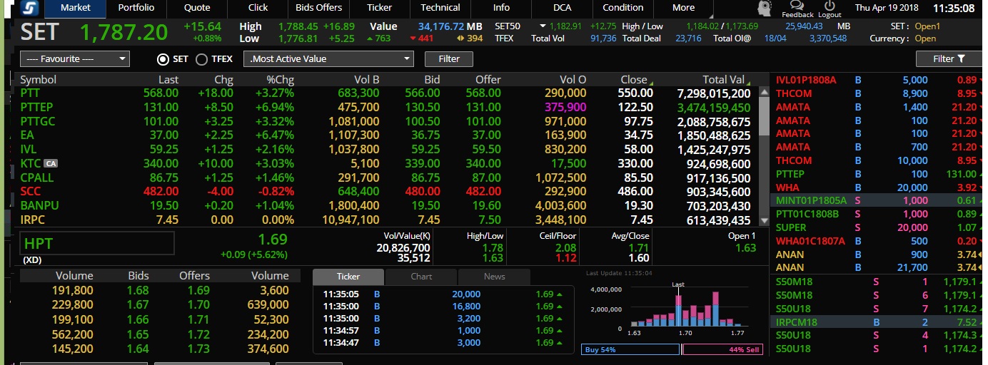
Task: Click the SET index value 1,787.20
Action: (123, 32)
